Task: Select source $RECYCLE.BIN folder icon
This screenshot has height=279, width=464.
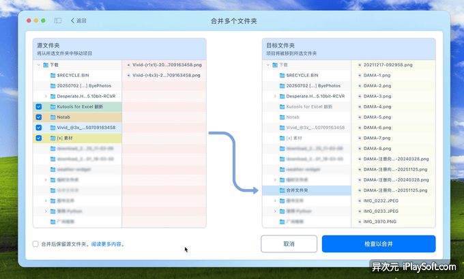Action: (53, 76)
